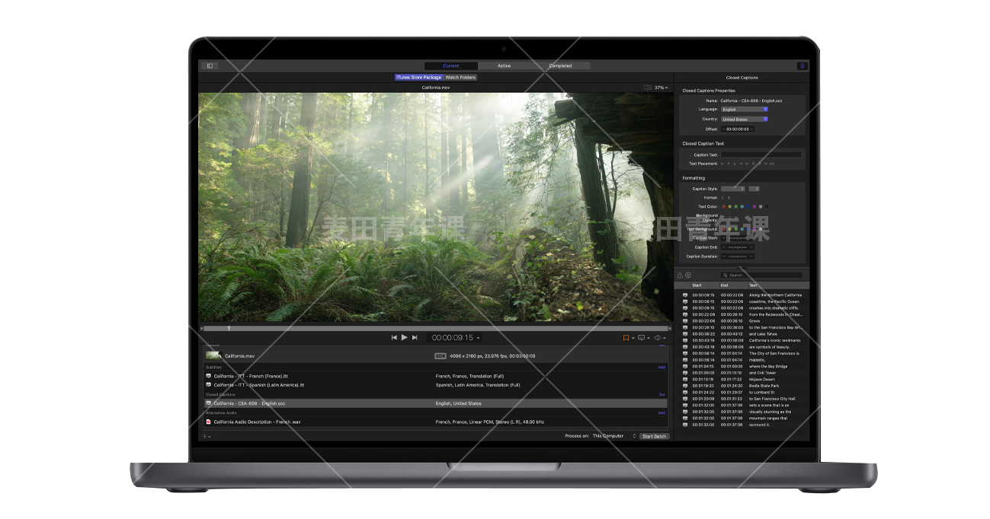Jump to previous marker with the skip-back button
The height and width of the screenshot is (519, 990).
coord(394,337)
